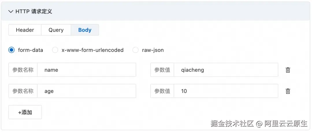This screenshot has height=132, width=312.
Task: Click the value field containing 'qiacheng'
Action: (x=225, y=70)
